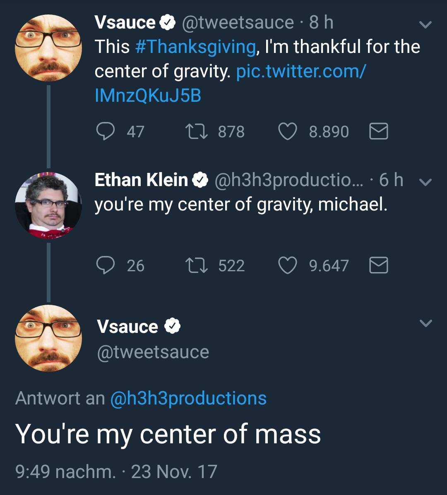Image resolution: width=447 pixels, height=495 pixels.
Task: Expand options chevron on the main Vsauce reply
Action: 425,323
